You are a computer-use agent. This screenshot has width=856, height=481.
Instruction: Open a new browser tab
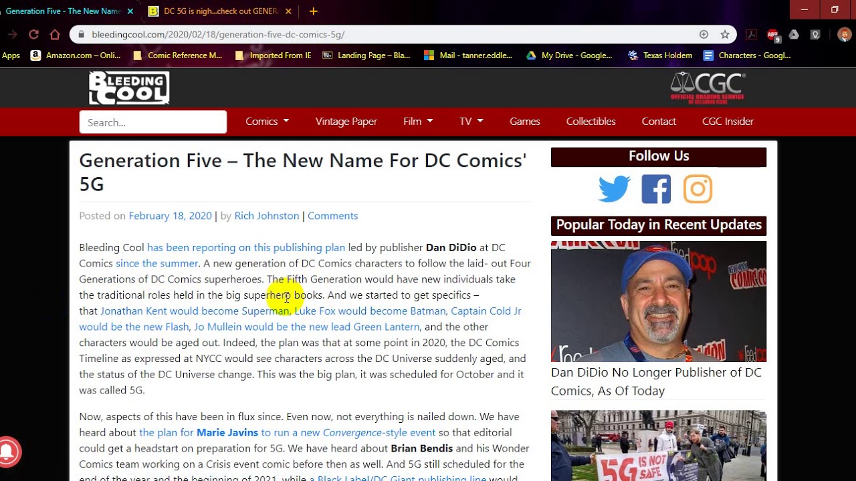[314, 11]
